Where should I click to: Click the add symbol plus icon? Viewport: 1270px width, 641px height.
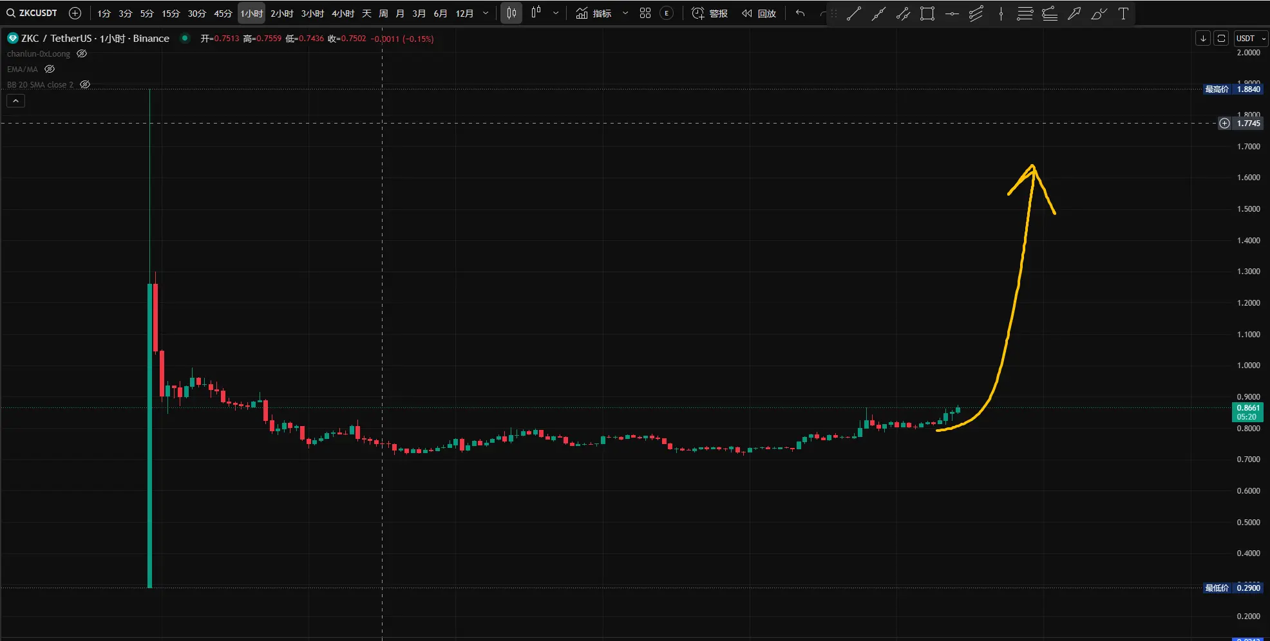[x=75, y=13]
